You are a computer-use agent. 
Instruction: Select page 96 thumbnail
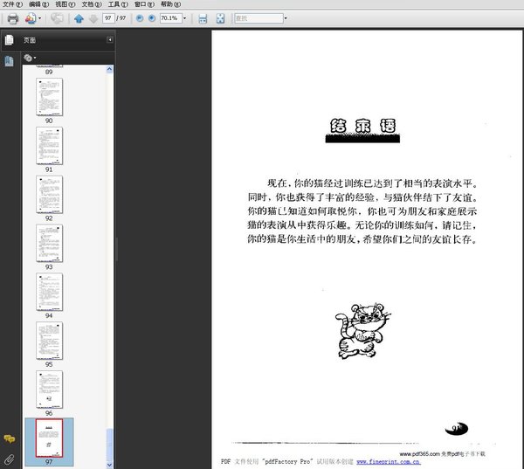coord(49,390)
